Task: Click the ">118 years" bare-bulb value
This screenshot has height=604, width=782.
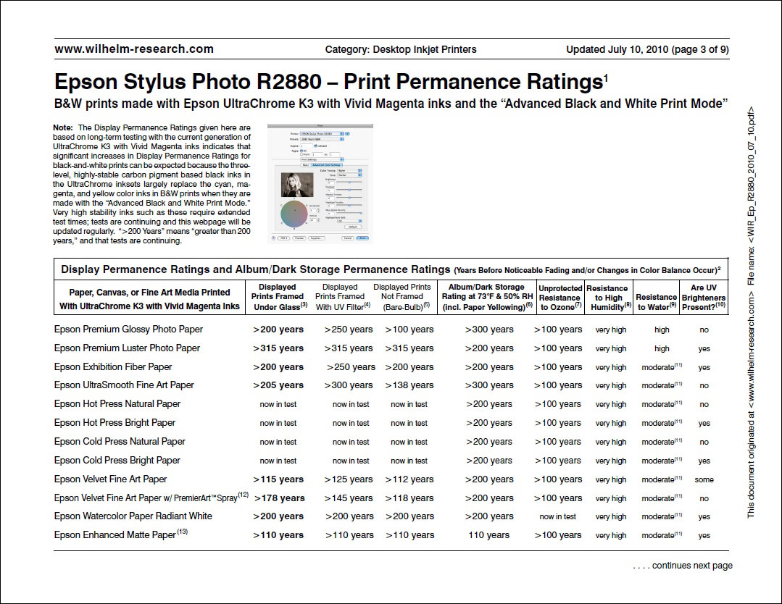Action: pos(409,498)
